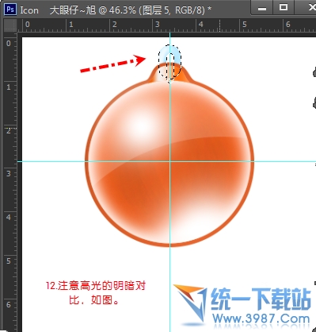Click inside the selected blue hook loop on the ornament
Viewport: 316px width, 332px height.
coord(169,63)
